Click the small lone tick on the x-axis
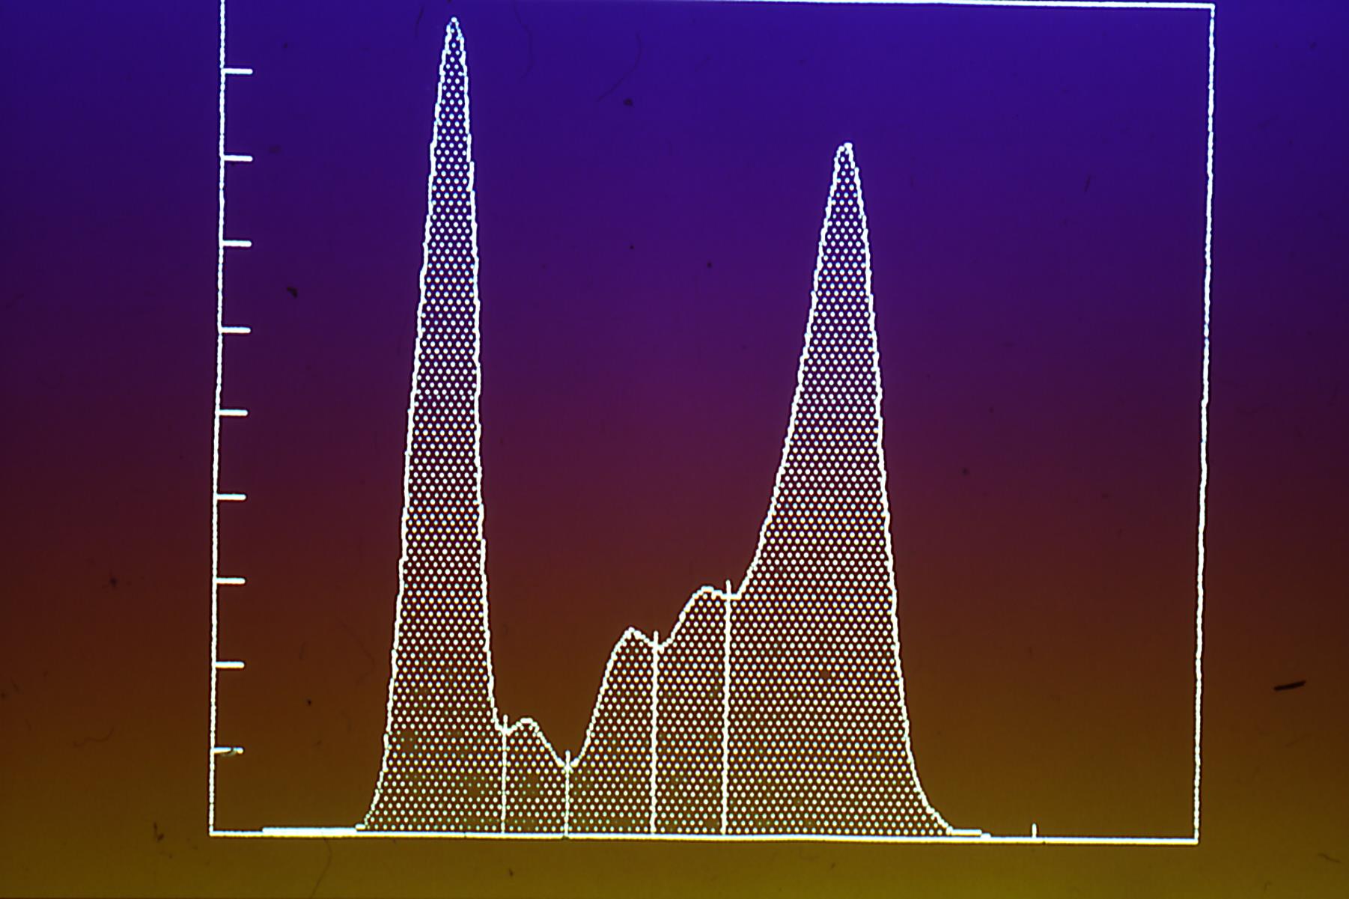The image size is (1349, 899). 1035,832
